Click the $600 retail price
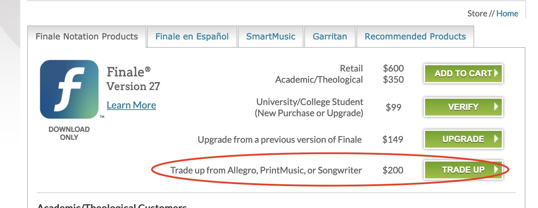Viewport: 538px width, 208px height. click(x=393, y=68)
